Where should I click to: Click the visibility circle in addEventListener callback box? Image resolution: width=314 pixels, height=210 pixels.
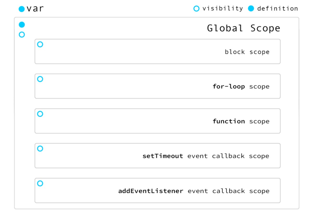[40, 183]
